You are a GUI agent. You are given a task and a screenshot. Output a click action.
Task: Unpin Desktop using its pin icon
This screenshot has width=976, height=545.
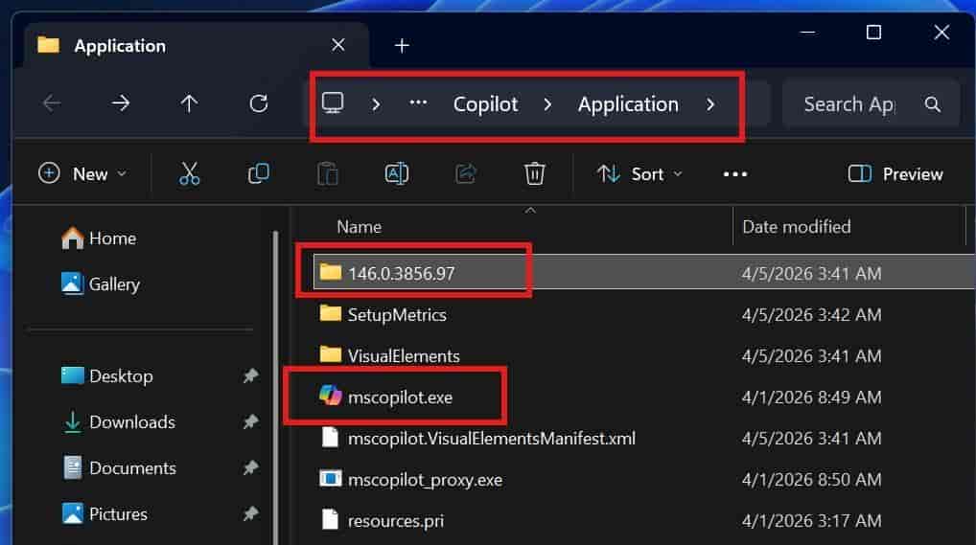(250, 375)
